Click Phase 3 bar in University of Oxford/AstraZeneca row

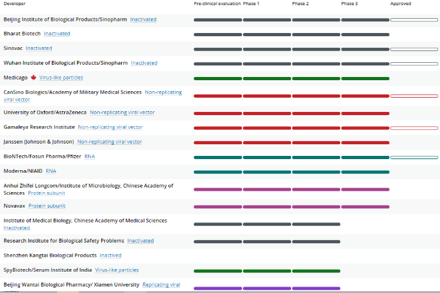tap(365, 113)
